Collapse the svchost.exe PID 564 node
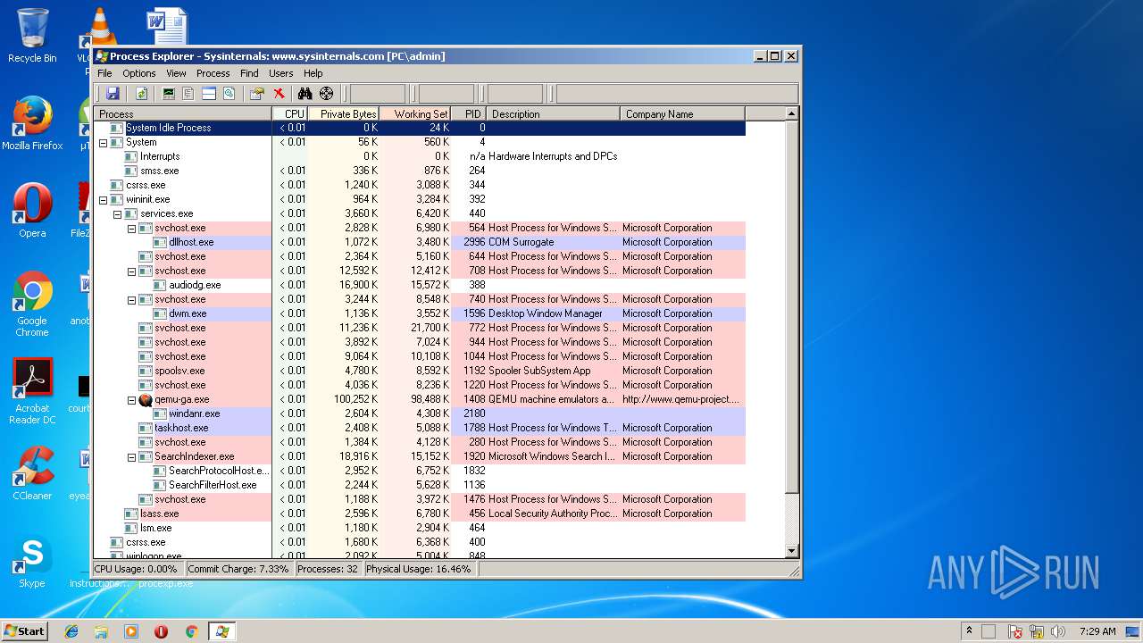The height and width of the screenshot is (643, 1143). pyautogui.click(x=131, y=228)
